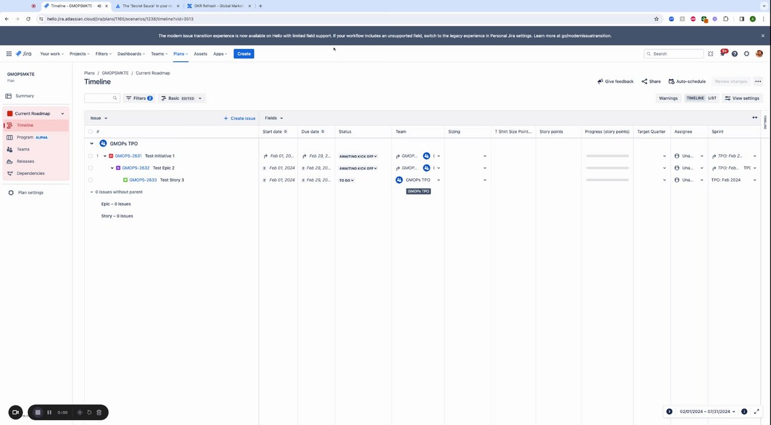Open the GMOPS-2633 issue link
Screen dimensions: 771x425
pyautogui.click(x=143, y=179)
